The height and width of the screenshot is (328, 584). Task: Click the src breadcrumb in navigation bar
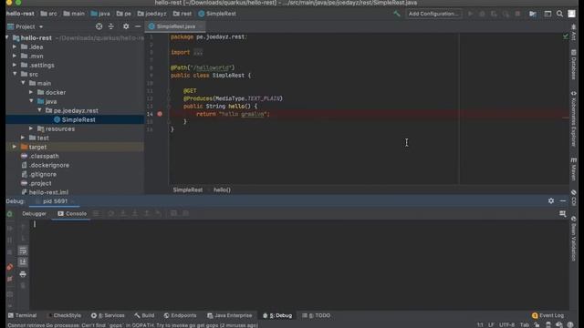[x=48, y=14]
